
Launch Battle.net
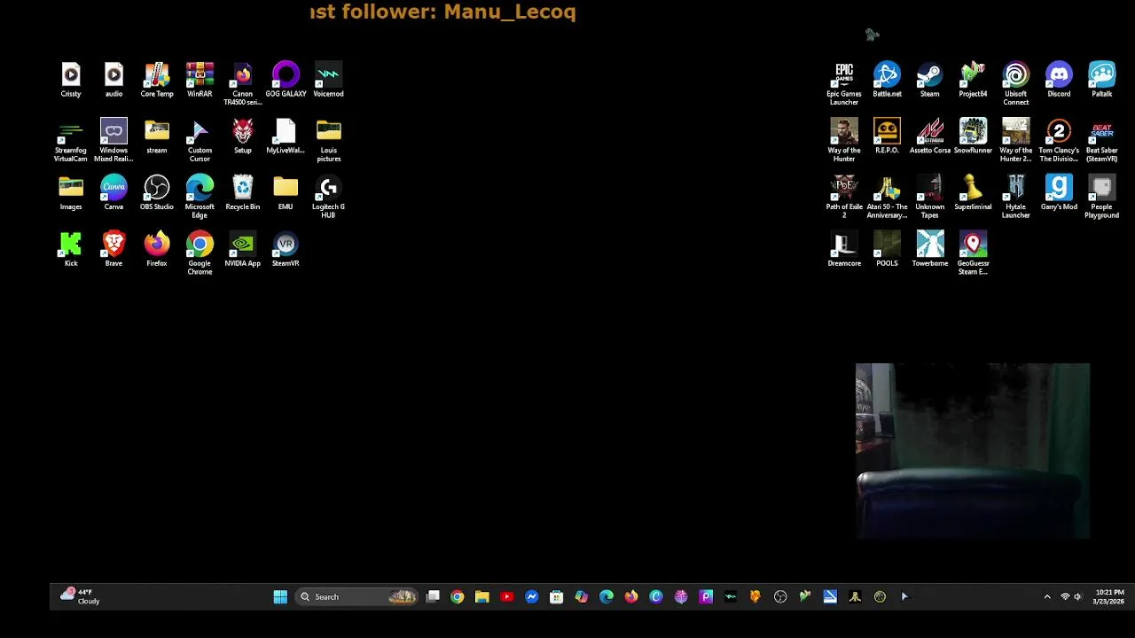click(887, 80)
